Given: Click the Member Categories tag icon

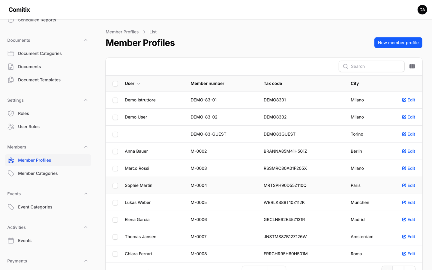Looking at the screenshot, I should point(11,173).
